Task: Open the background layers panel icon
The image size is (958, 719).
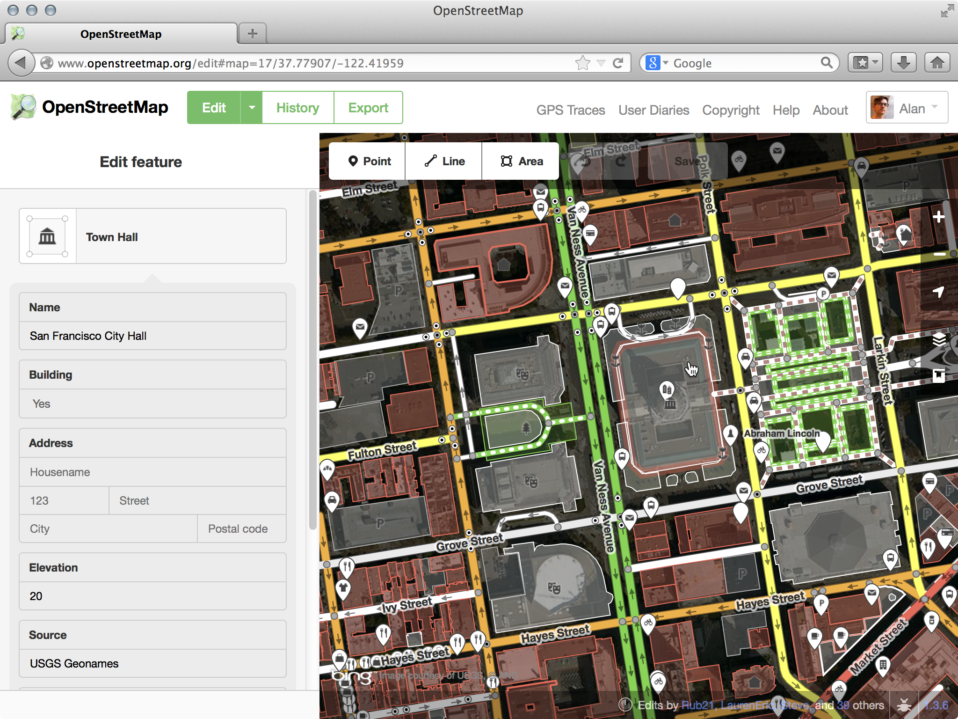Action: click(x=938, y=339)
